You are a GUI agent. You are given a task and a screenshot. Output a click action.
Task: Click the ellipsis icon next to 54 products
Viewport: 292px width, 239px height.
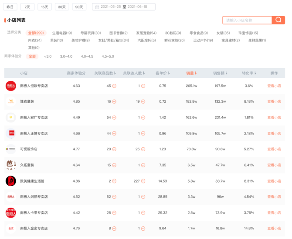pyautogui.click(x=114, y=118)
